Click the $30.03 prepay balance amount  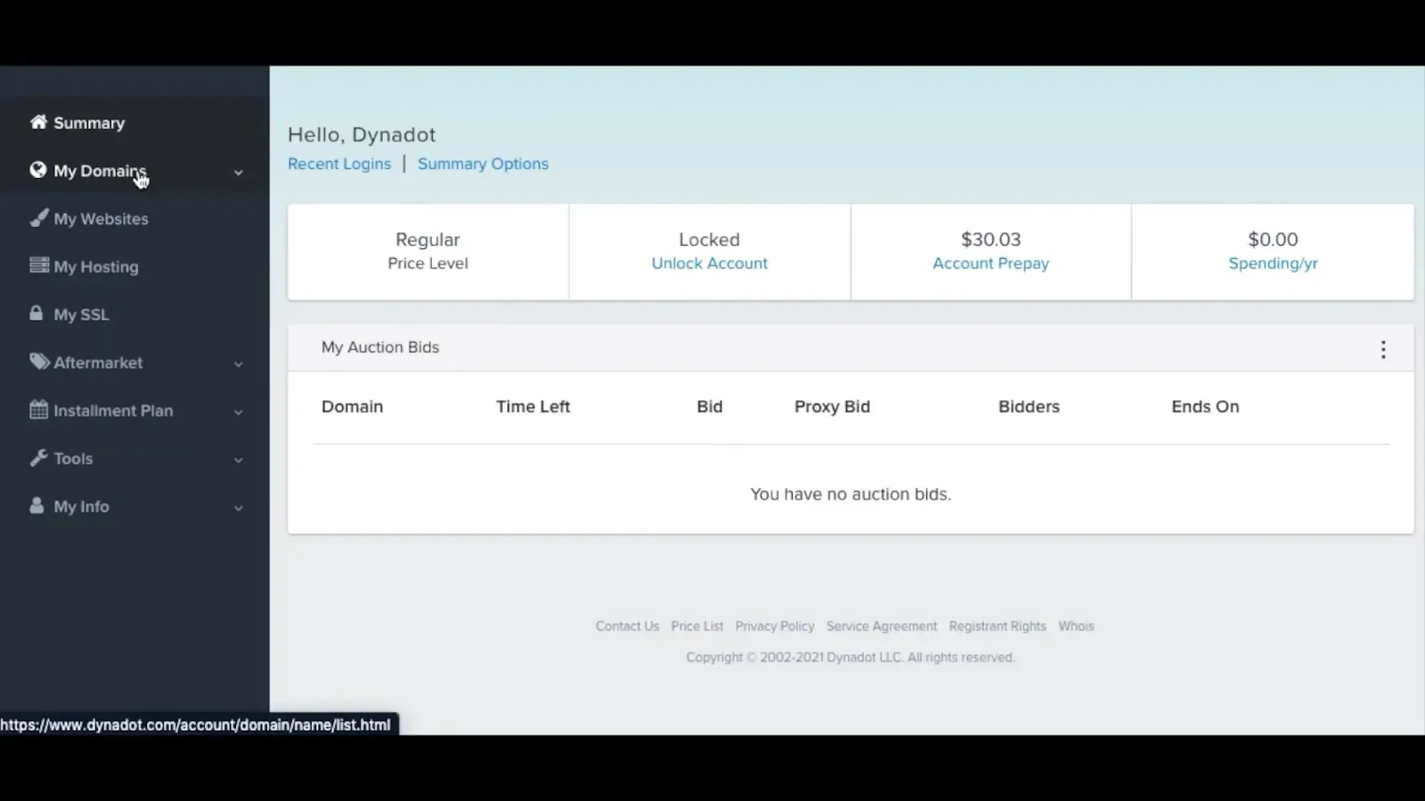[x=990, y=239]
